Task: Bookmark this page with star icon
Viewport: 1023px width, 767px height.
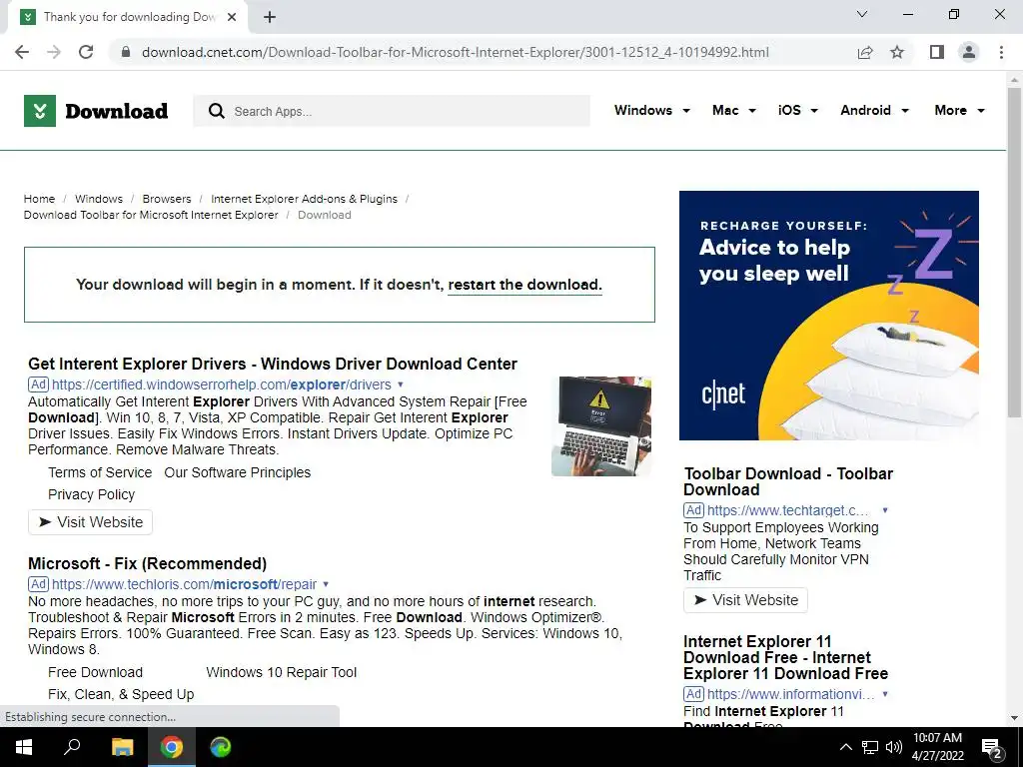Action: coord(897,52)
